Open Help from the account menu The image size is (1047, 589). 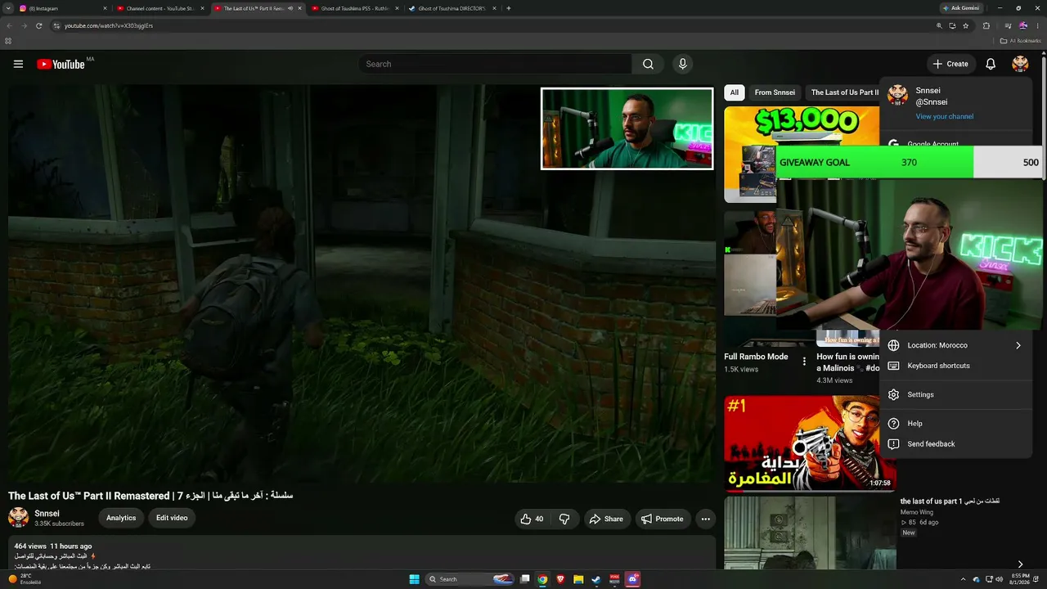coord(955,423)
